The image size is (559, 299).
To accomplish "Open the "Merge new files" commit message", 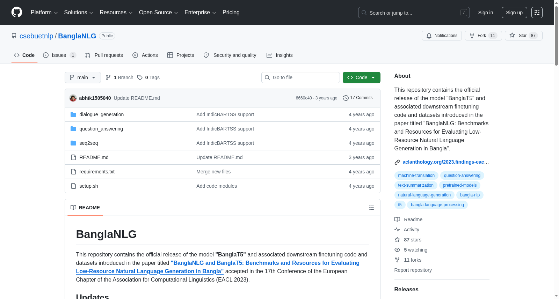I will pyautogui.click(x=213, y=172).
